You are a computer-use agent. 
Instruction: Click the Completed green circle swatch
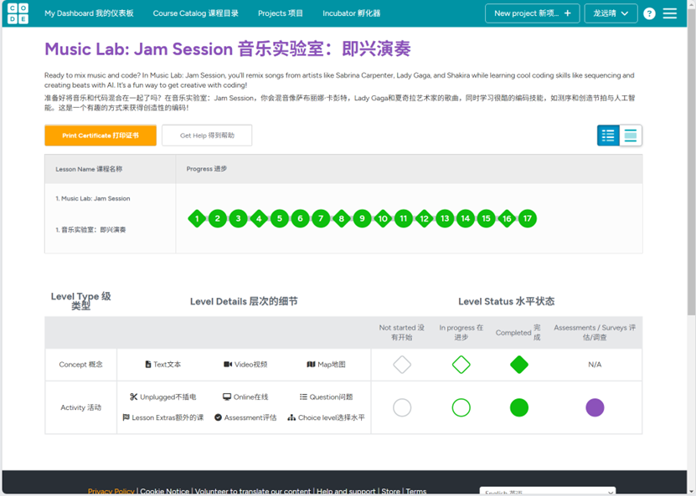[519, 407]
